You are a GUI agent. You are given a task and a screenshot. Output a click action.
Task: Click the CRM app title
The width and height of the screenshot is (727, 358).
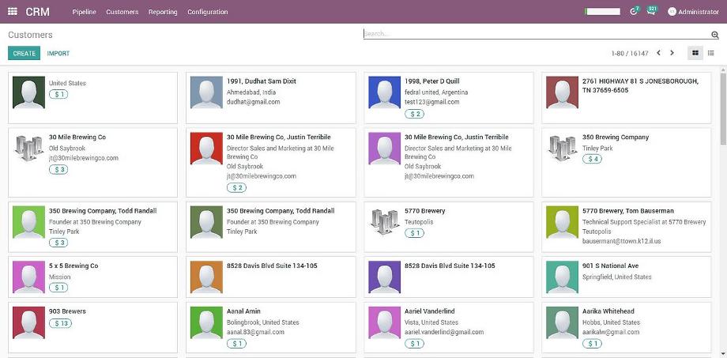click(x=38, y=12)
